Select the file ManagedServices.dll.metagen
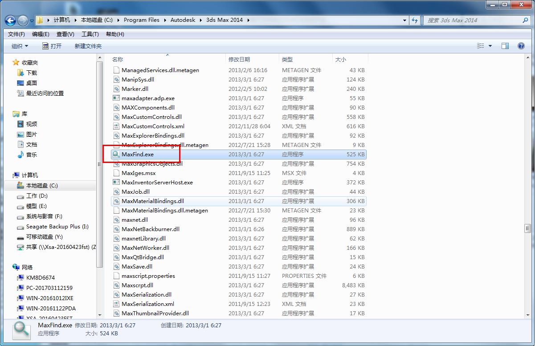The height and width of the screenshot is (346, 535). point(238,70)
